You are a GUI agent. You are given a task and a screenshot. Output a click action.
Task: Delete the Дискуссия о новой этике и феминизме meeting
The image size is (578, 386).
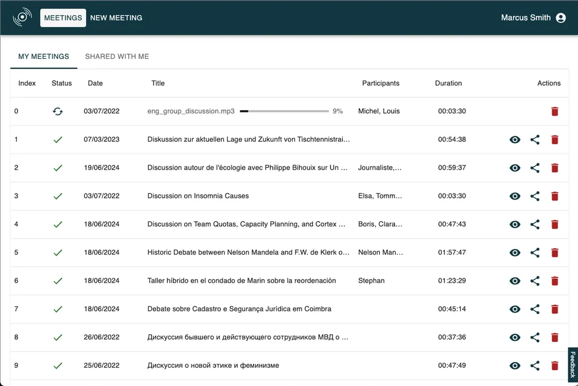tap(555, 366)
